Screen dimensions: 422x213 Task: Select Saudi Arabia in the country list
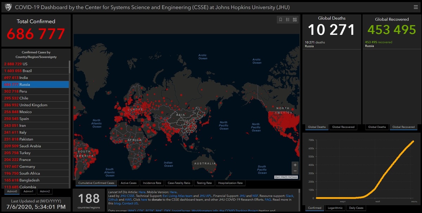[35, 146]
